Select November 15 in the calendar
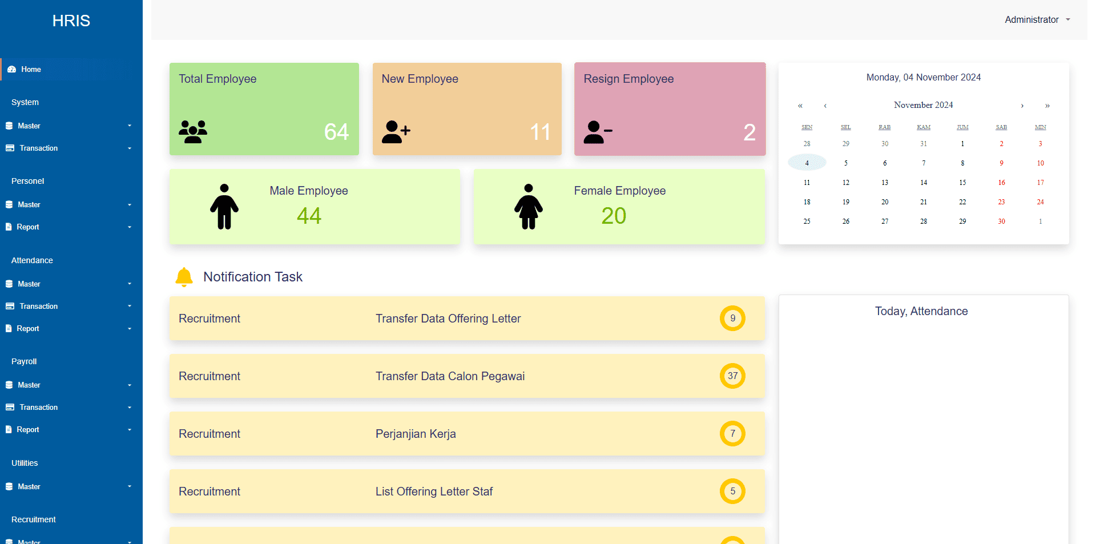The width and height of the screenshot is (1096, 544). [x=962, y=183]
